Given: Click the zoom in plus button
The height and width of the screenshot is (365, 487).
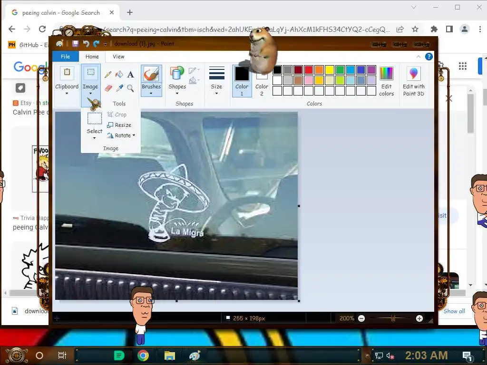Looking at the screenshot, I should tap(419, 318).
